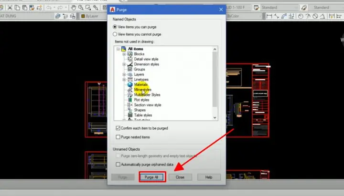Select 'Multileader Styles' in the tree
The height and width of the screenshot is (196, 344).
[x=147, y=95]
